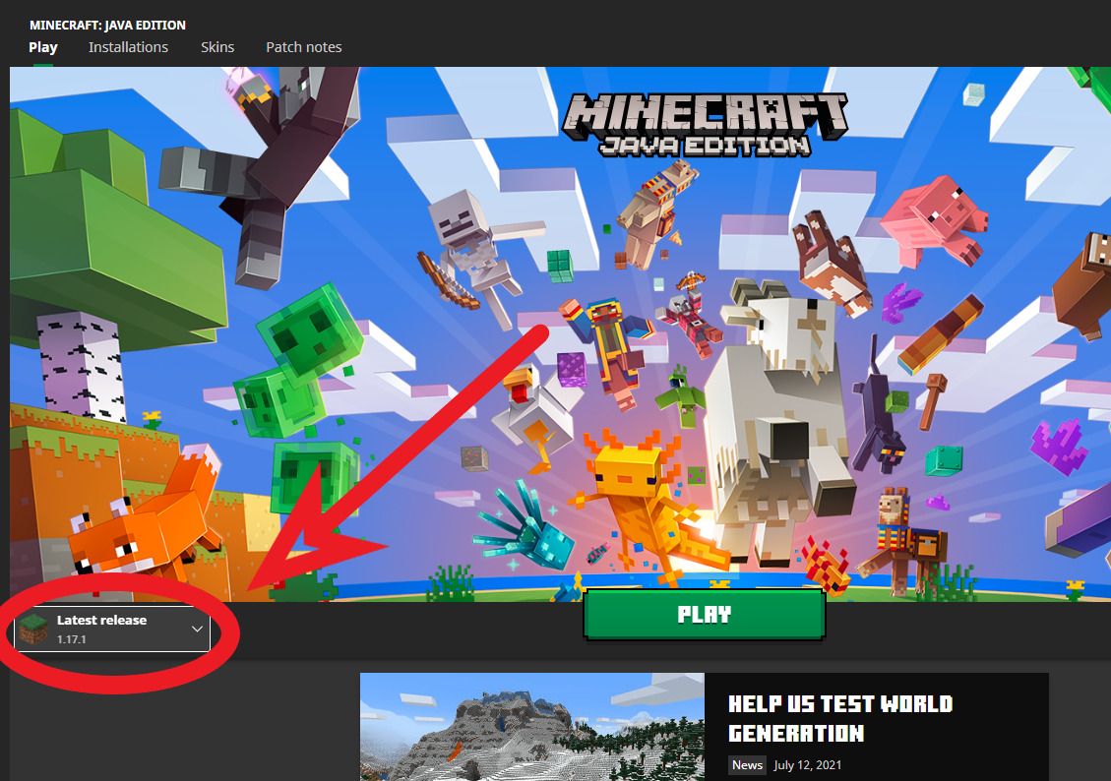
Task: Click the Help Us Test World Generation headline
Action: point(839,718)
